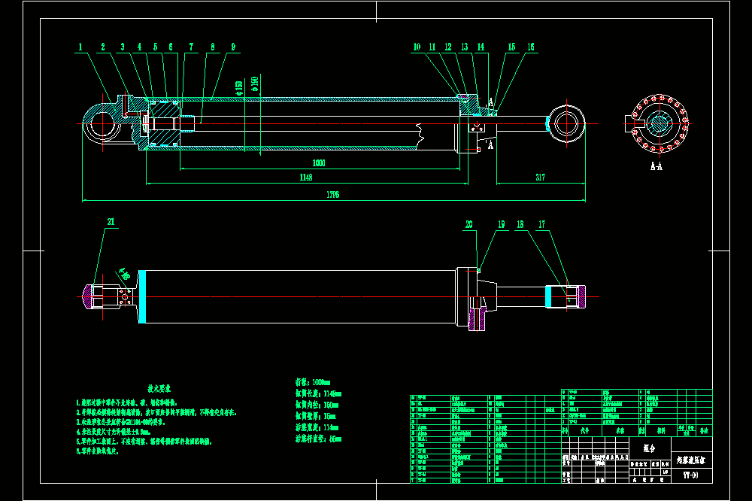
Task: Select part balloon number 5
Action: 156,47
